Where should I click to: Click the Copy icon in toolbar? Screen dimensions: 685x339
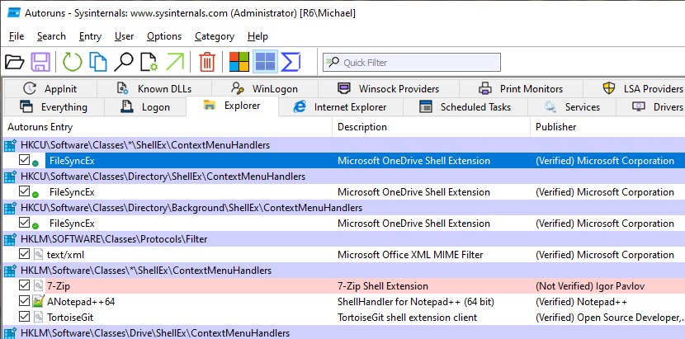pos(98,62)
